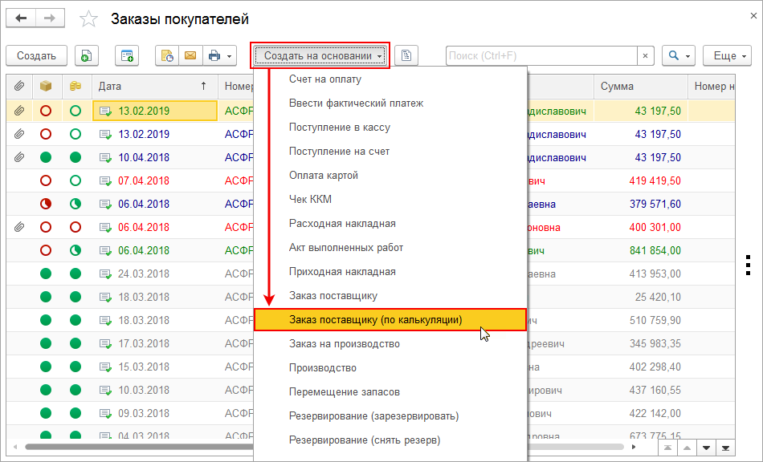This screenshot has height=462, width=763.
Task: Select the date 09.03.2018 row
Action: point(144,413)
